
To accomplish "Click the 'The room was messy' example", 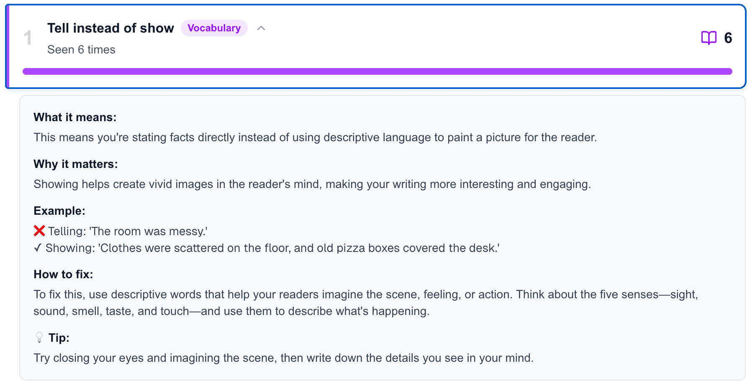I will [148, 231].
